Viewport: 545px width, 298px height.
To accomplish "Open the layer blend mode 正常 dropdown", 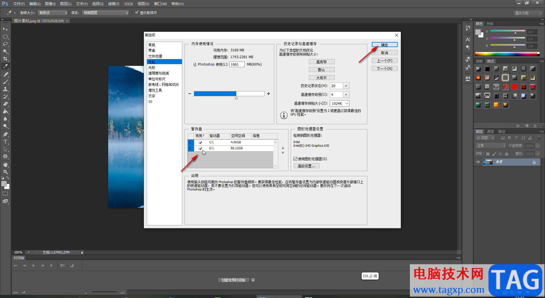I will 491,146.
